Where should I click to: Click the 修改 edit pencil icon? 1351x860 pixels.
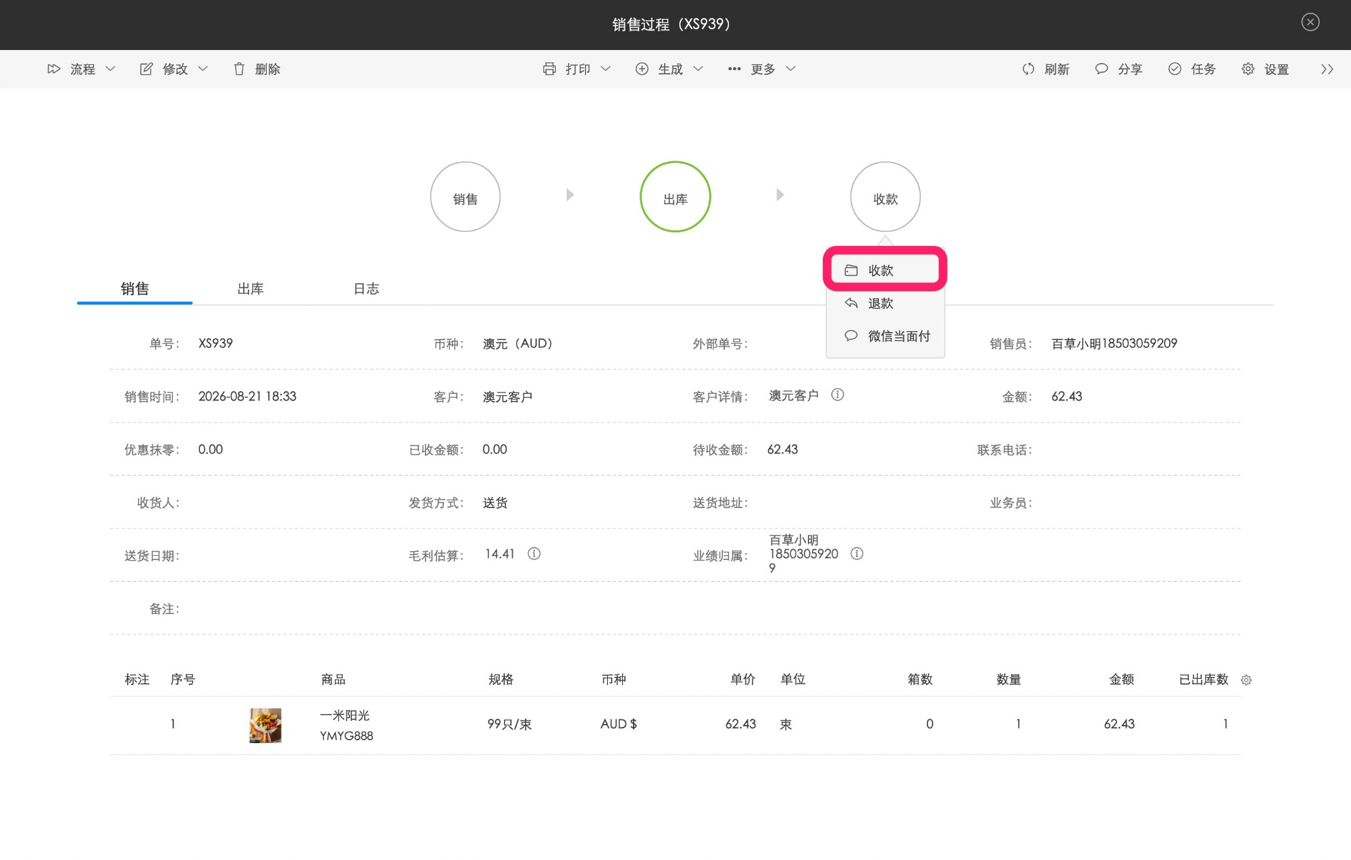(x=146, y=69)
